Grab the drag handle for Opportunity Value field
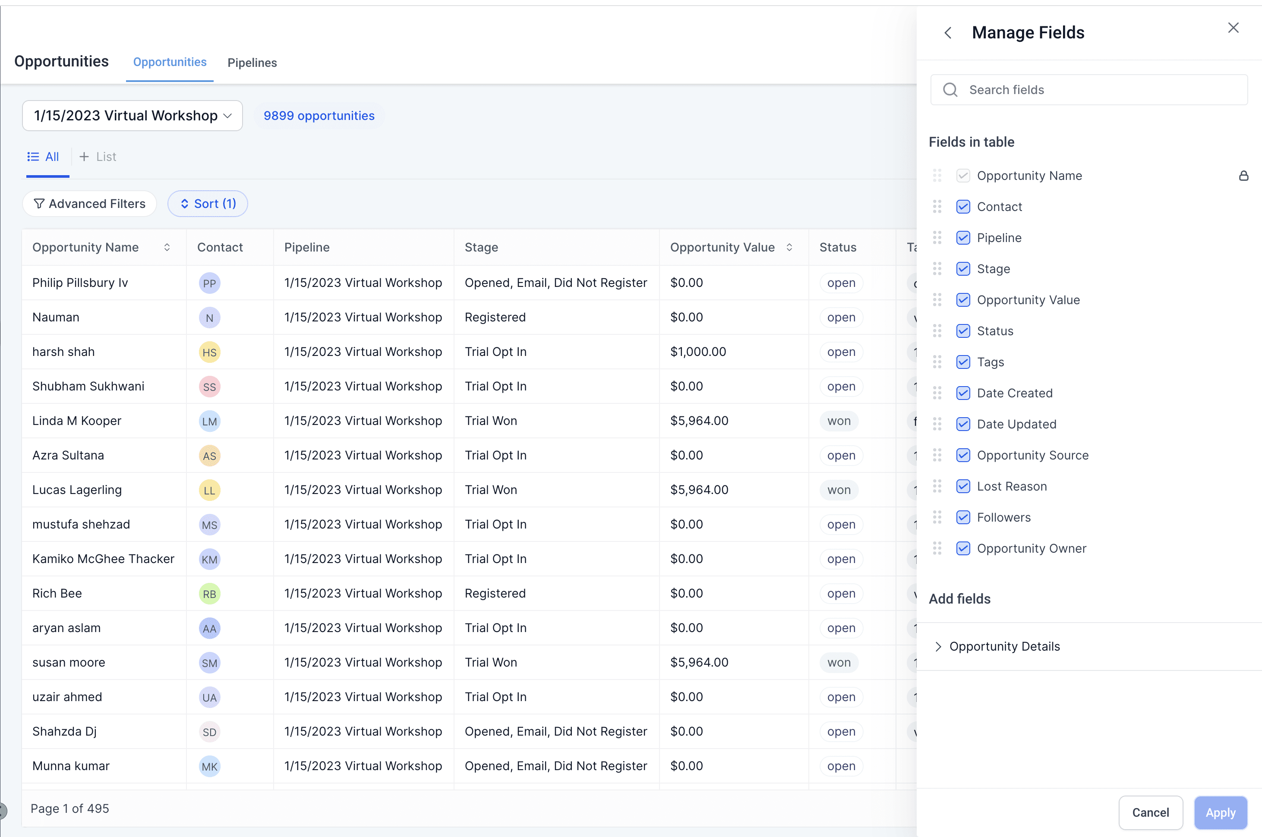 point(937,300)
